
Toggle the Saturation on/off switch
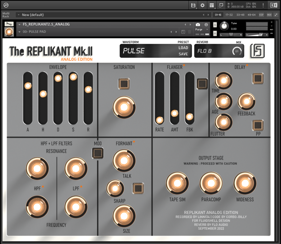(x=124, y=83)
